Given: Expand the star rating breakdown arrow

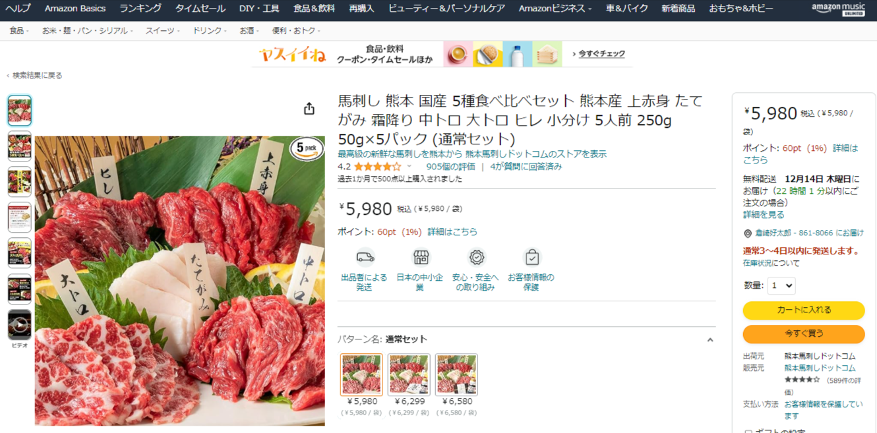Looking at the screenshot, I should pos(409,167).
